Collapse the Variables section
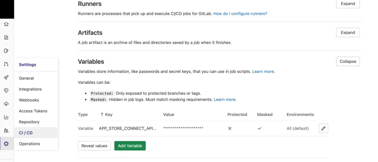Viewport: 378px width, 162px height. point(348,61)
